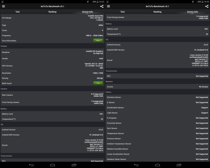Select the Ambient Temperature Sensor row
Image resolution: width=210 pixels, height=168 pixels.
click(157, 144)
